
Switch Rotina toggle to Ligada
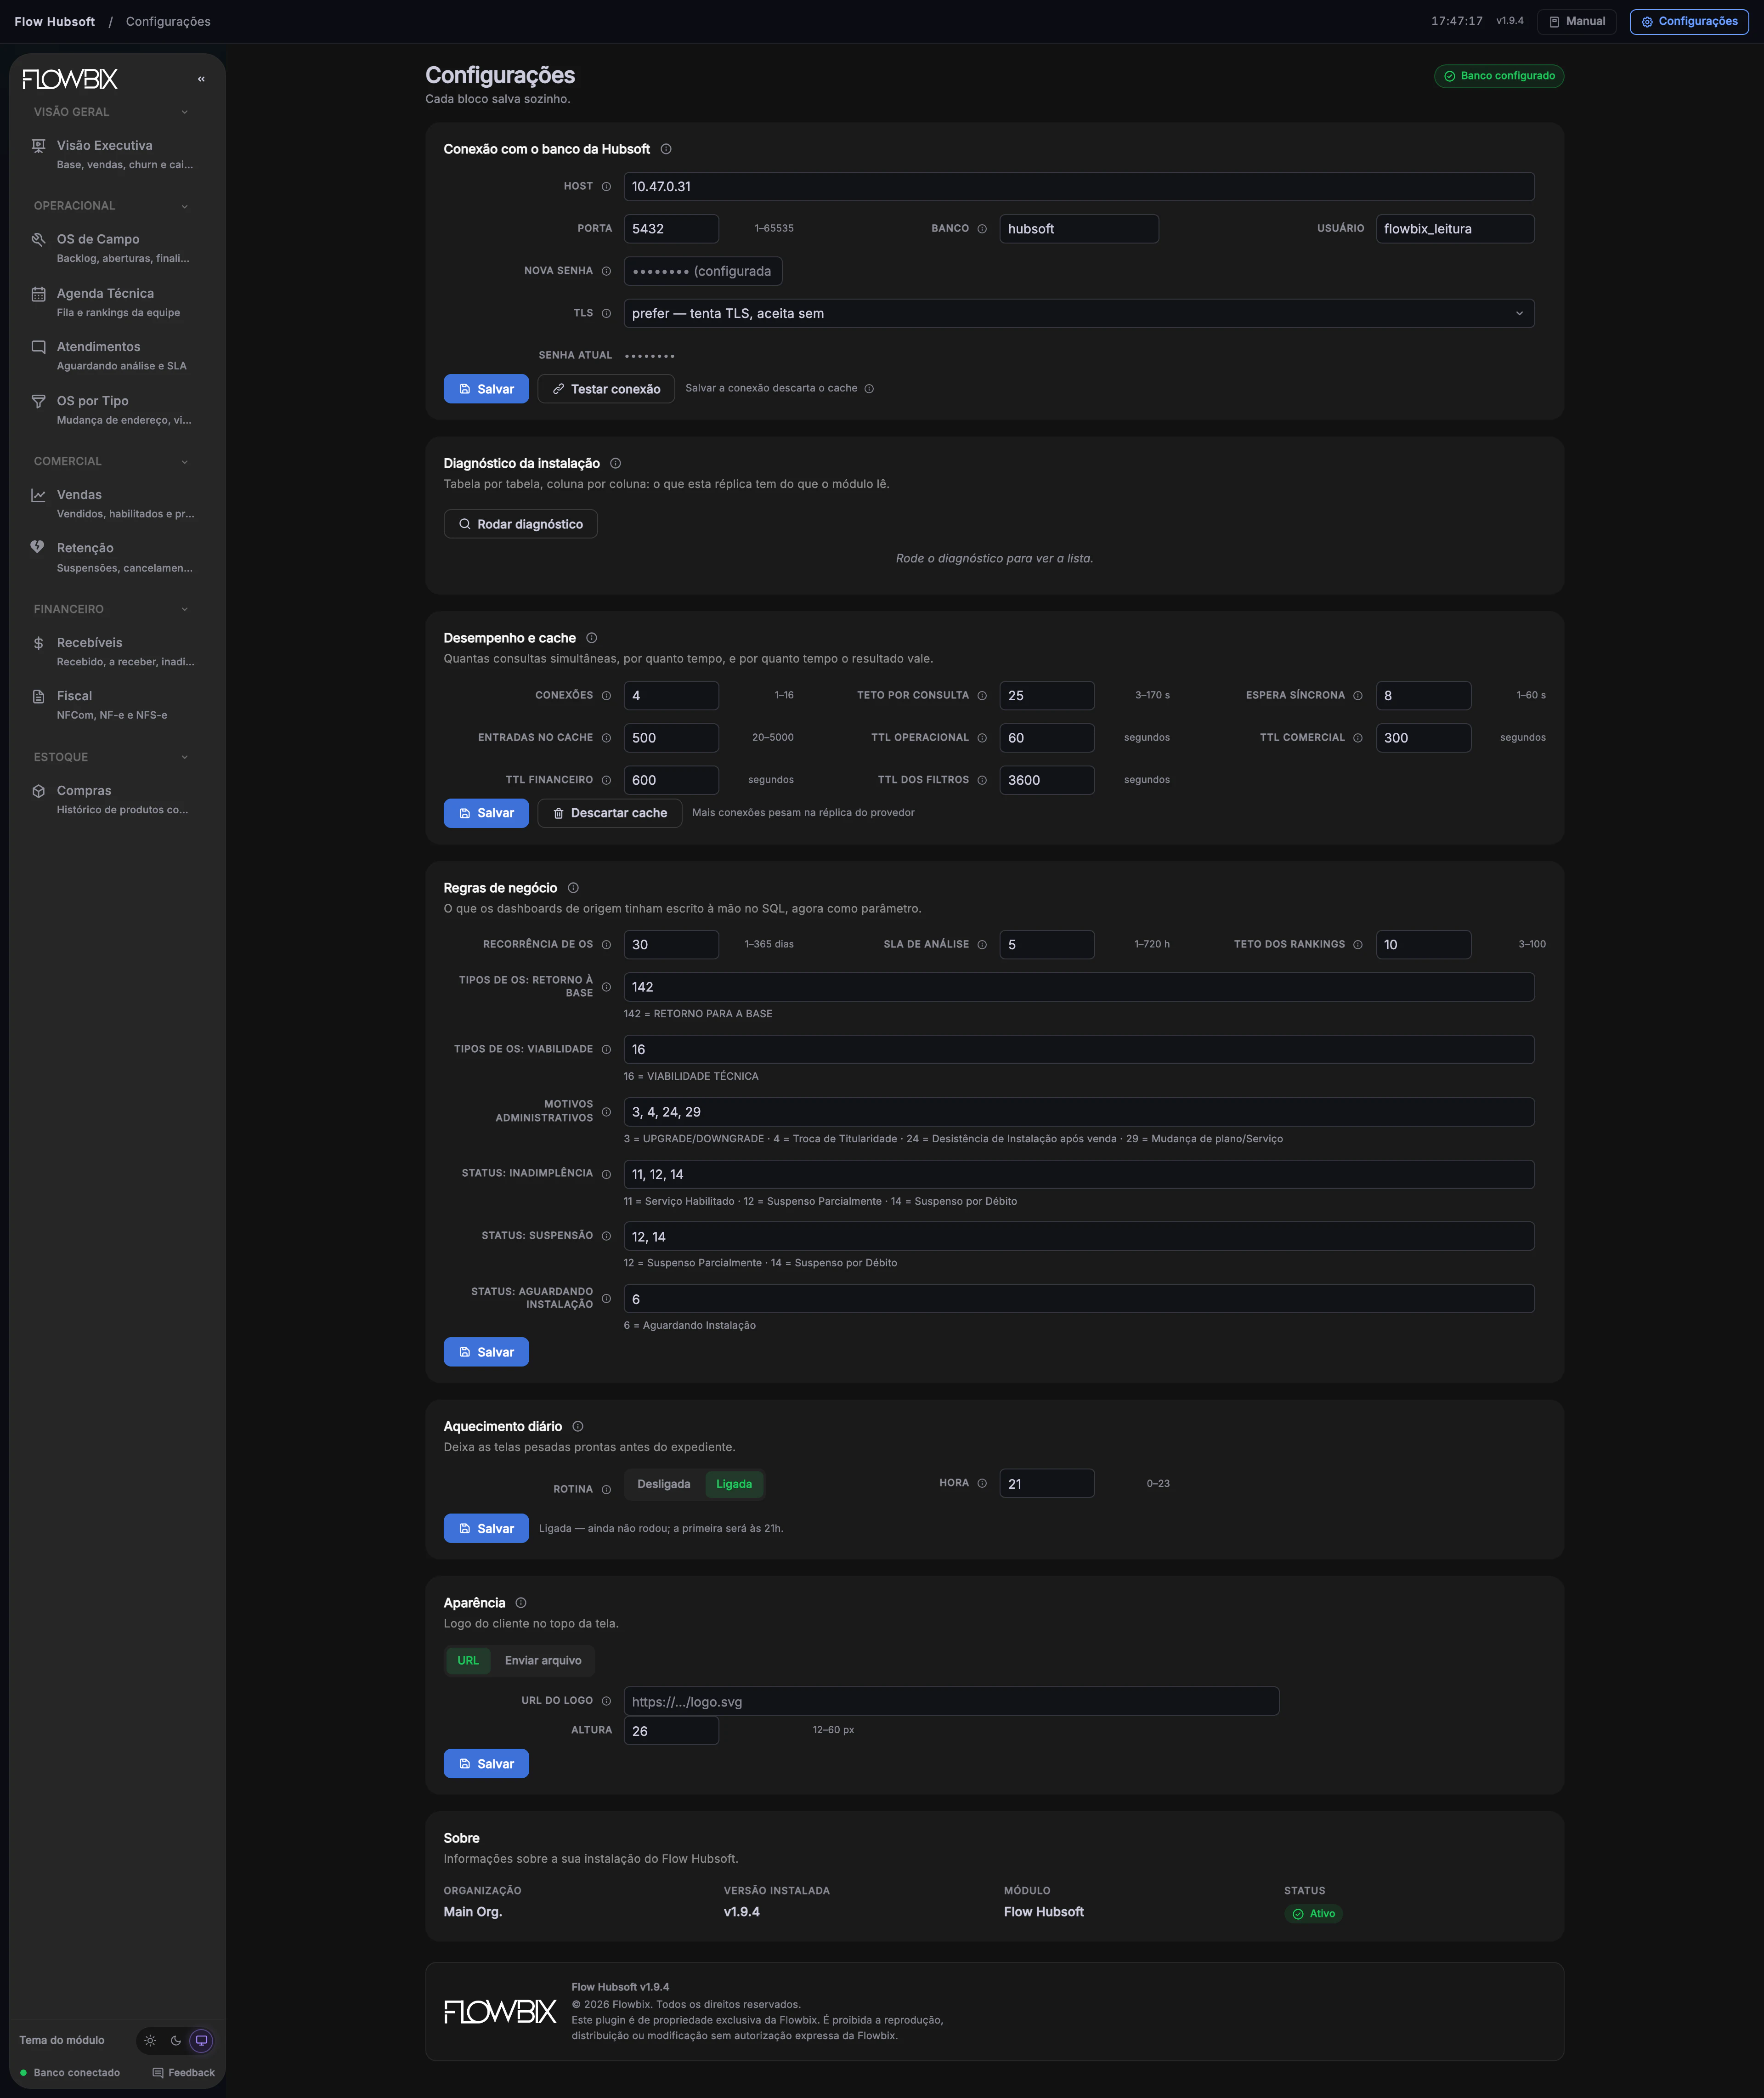(x=734, y=1484)
